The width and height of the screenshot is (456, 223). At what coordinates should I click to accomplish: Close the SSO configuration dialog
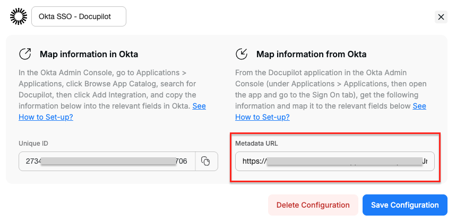click(441, 17)
